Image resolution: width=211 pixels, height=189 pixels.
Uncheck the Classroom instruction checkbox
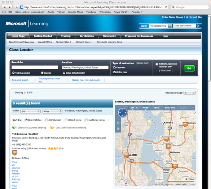(114, 67)
